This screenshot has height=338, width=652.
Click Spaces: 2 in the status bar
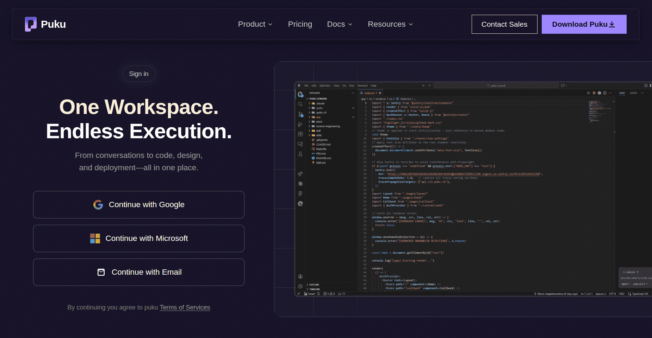point(601,294)
